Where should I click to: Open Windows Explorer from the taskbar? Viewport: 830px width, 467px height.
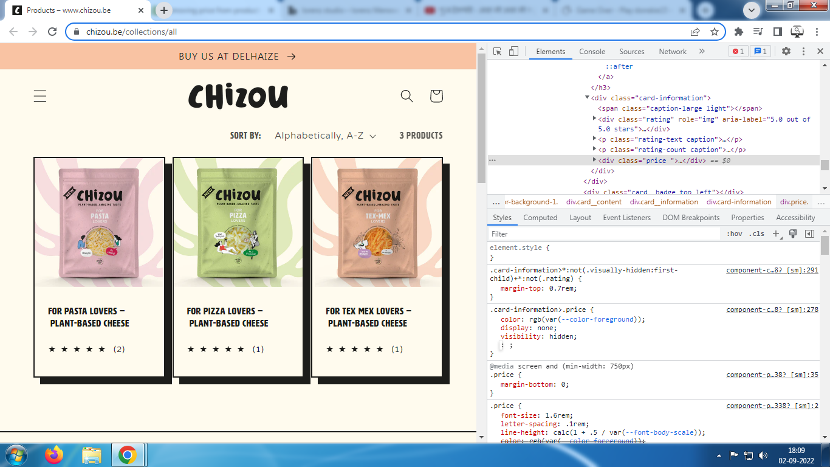pos(92,455)
